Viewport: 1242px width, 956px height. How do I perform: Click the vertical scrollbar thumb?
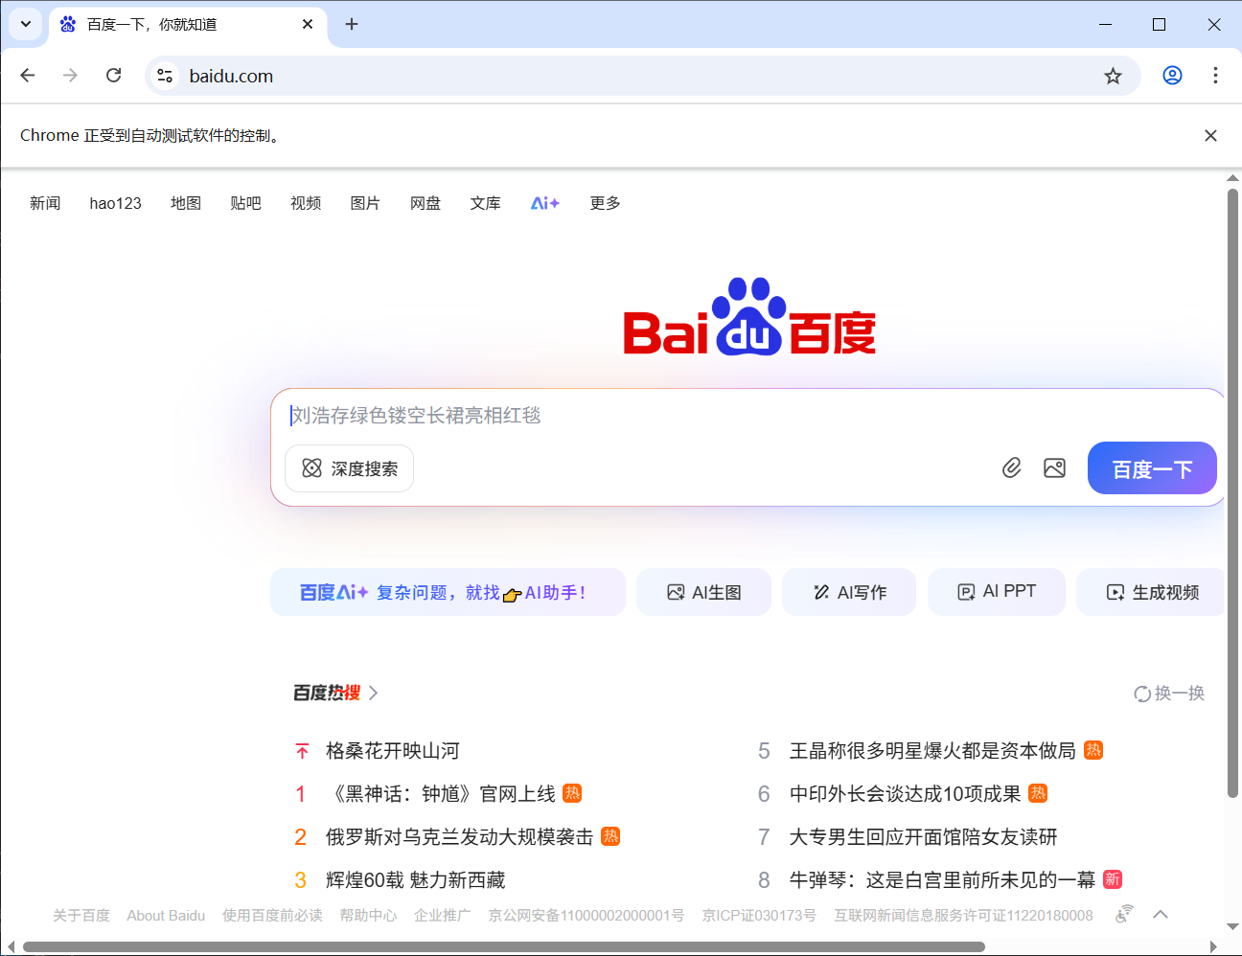(1233, 492)
